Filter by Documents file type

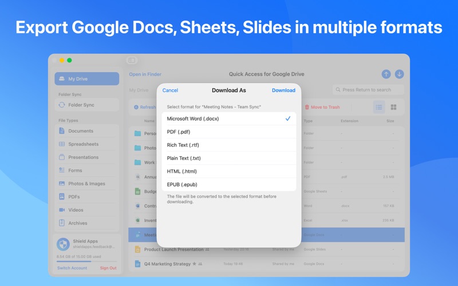tap(87, 131)
